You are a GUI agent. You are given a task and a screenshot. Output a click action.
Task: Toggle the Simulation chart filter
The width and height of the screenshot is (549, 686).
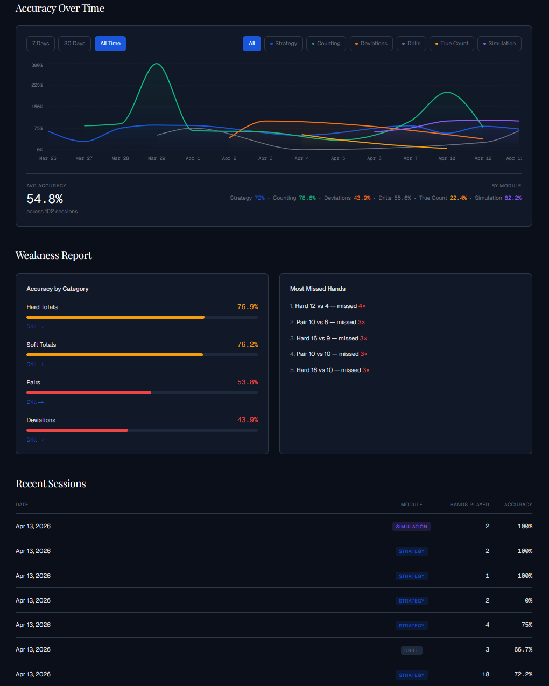(499, 44)
